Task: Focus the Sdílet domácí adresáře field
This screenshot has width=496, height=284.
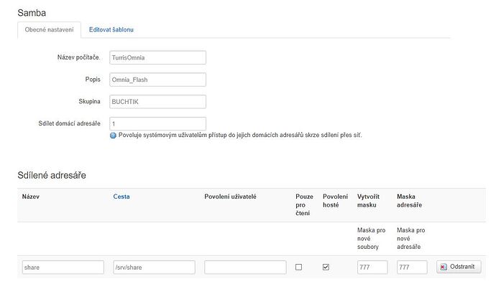Action: click(157, 123)
